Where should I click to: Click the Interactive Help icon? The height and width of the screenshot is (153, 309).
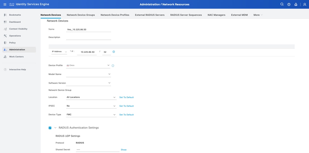pyautogui.click(x=5, y=69)
